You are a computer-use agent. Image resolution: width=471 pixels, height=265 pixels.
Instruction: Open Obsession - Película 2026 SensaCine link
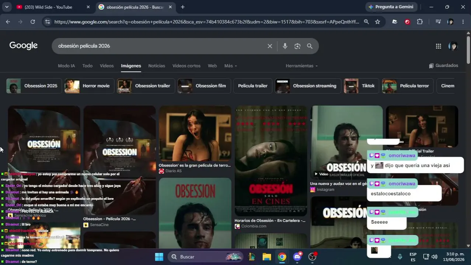[109, 219]
